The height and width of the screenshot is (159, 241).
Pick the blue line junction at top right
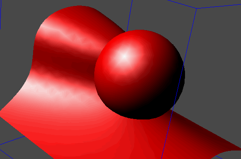pyautogui.click(x=196, y=9)
